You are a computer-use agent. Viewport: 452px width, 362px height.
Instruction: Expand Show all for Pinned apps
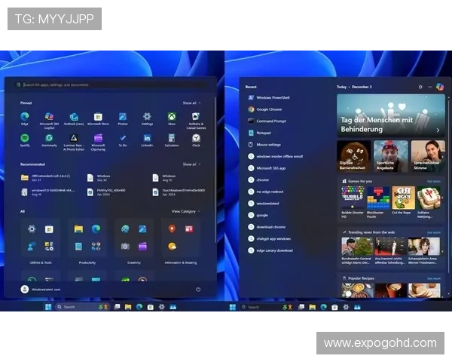point(191,103)
